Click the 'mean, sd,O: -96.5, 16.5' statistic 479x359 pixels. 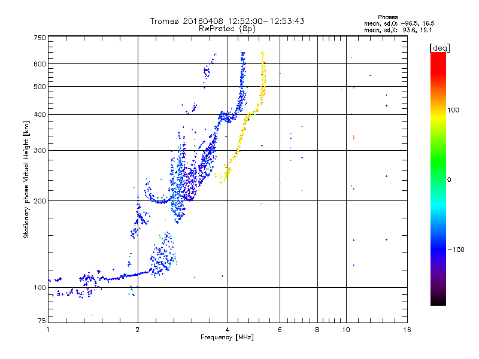click(x=399, y=23)
